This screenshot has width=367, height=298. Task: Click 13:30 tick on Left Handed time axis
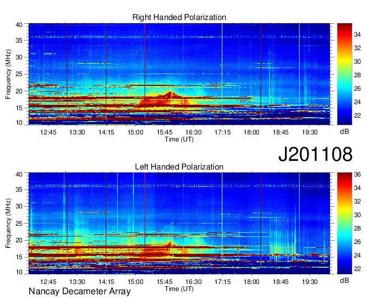[77, 282]
